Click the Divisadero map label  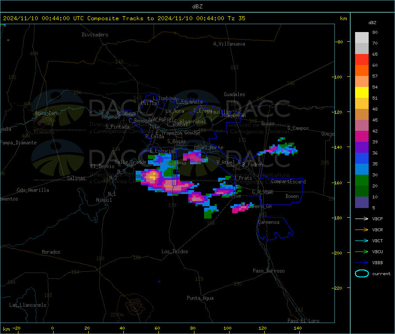pyautogui.click(x=95, y=35)
